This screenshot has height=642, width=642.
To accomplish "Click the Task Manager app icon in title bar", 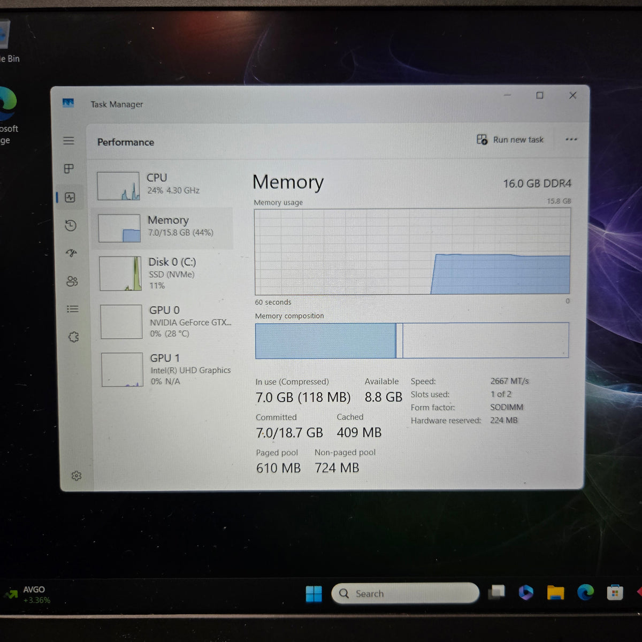I will 68,103.
